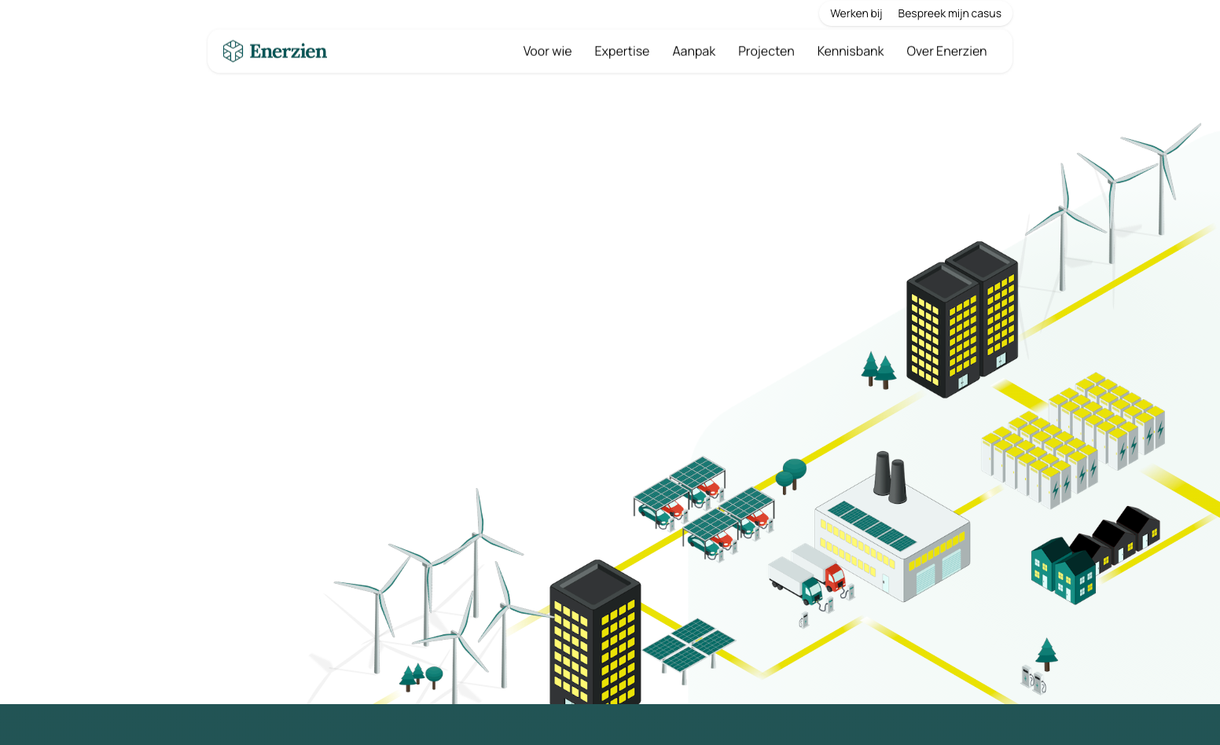Click the Werken bij link
This screenshot has height=745, width=1220.
pyautogui.click(x=856, y=13)
